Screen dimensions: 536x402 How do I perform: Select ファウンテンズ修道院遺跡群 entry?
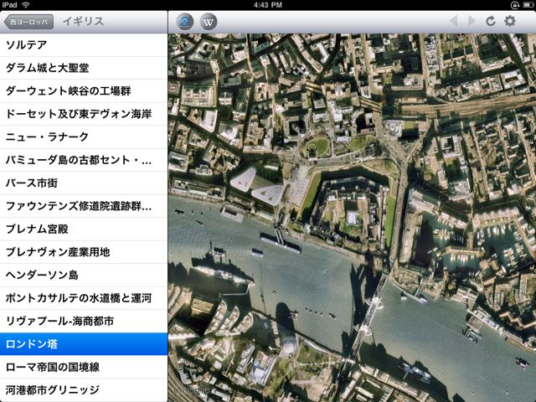[x=84, y=206]
